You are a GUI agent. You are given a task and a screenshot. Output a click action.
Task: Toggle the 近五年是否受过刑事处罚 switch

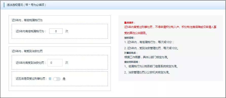pyautogui.click(x=57, y=79)
